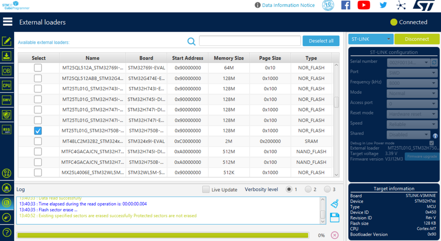This screenshot has width=441, height=241.
Task: Click the 10 years anniversary badge
Action: click(x=328, y=5)
